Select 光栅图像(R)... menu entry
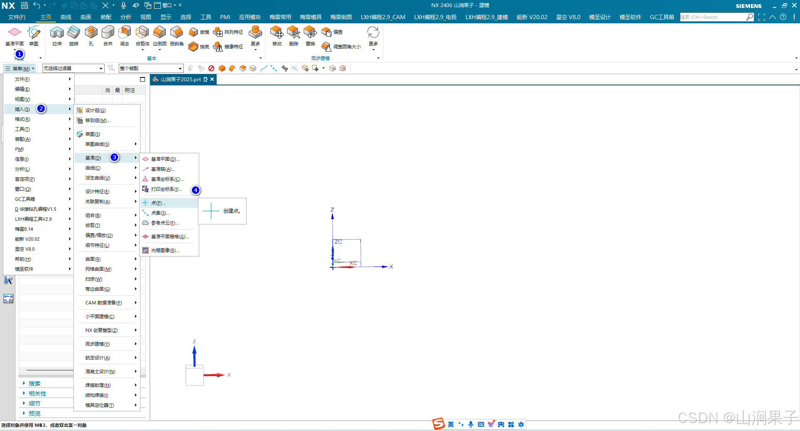 click(169, 250)
